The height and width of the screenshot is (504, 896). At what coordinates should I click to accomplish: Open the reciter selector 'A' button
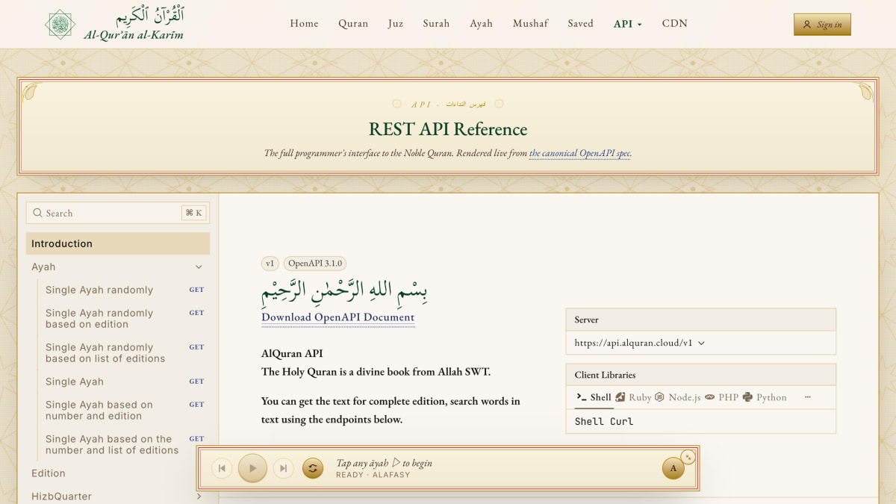(673, 468)
